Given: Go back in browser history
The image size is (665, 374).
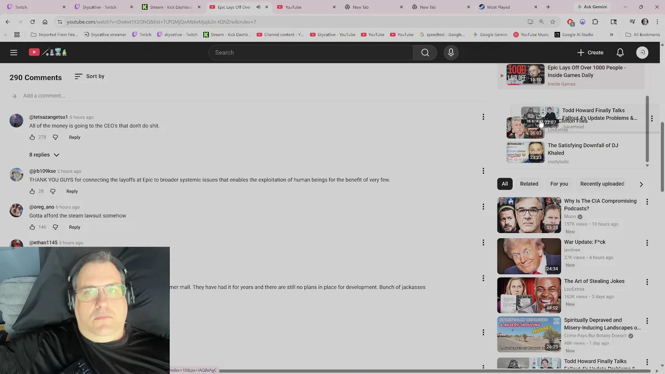Looking at the screenshot, I should (x=7, y=22).
